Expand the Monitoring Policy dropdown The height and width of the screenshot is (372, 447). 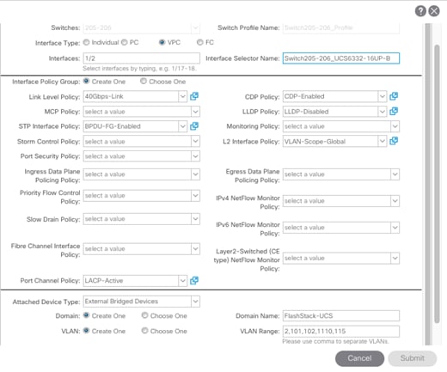[x=395, y=126]
